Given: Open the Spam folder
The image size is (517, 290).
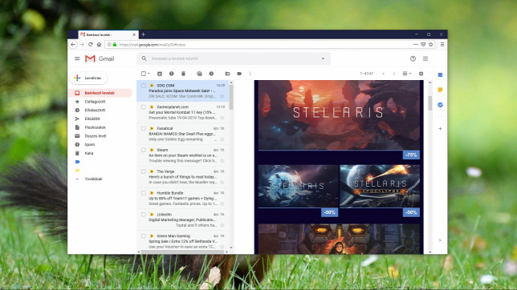Looking at the screenshot, I should (90, 144).
